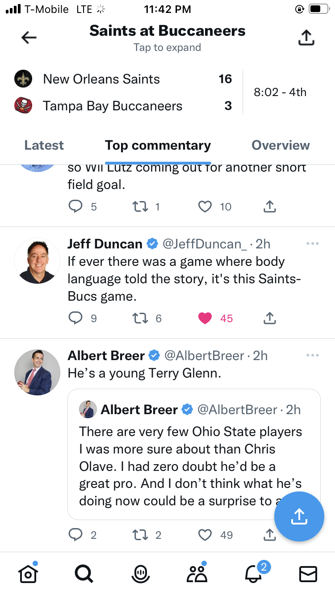Open the Search tab in bottom bar
Viewport: 335px width, 596px height.
coord(84,574)
